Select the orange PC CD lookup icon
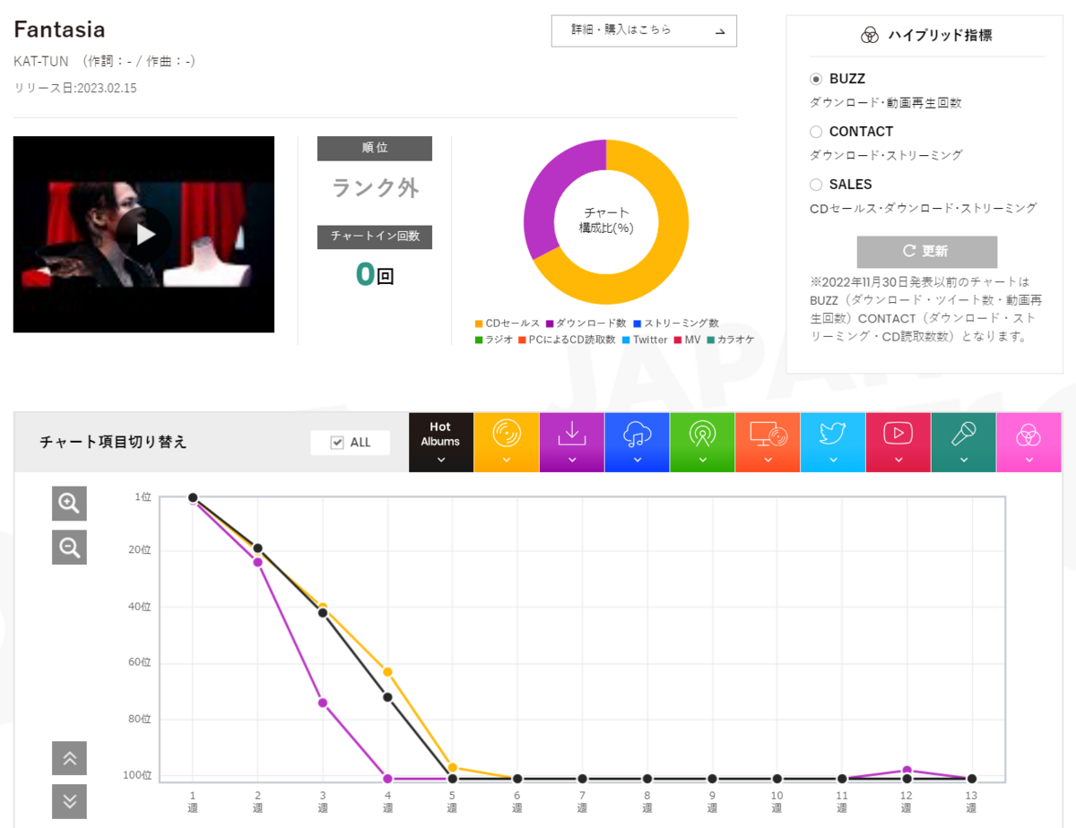The height and width of the screenshot is (828, 1076). click(x=768, y=443)
